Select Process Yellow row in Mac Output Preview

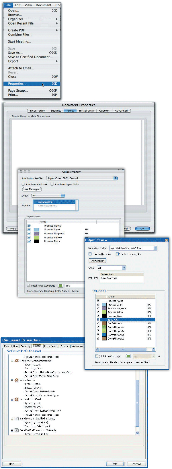coord(73,238)
